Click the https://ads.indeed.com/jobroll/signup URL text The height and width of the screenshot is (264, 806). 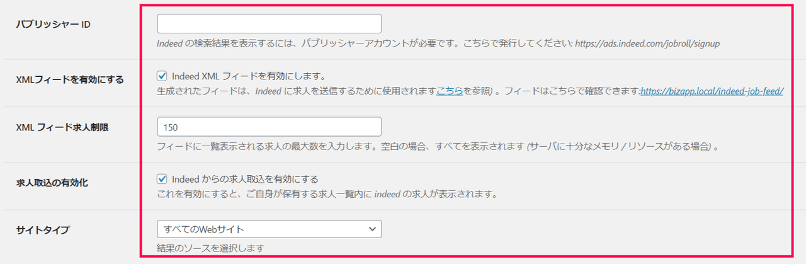[647, 44]
